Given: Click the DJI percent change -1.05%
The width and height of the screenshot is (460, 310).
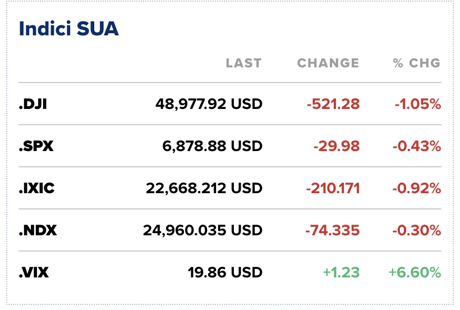Looking at the screenshot, I should pos(416,104).
